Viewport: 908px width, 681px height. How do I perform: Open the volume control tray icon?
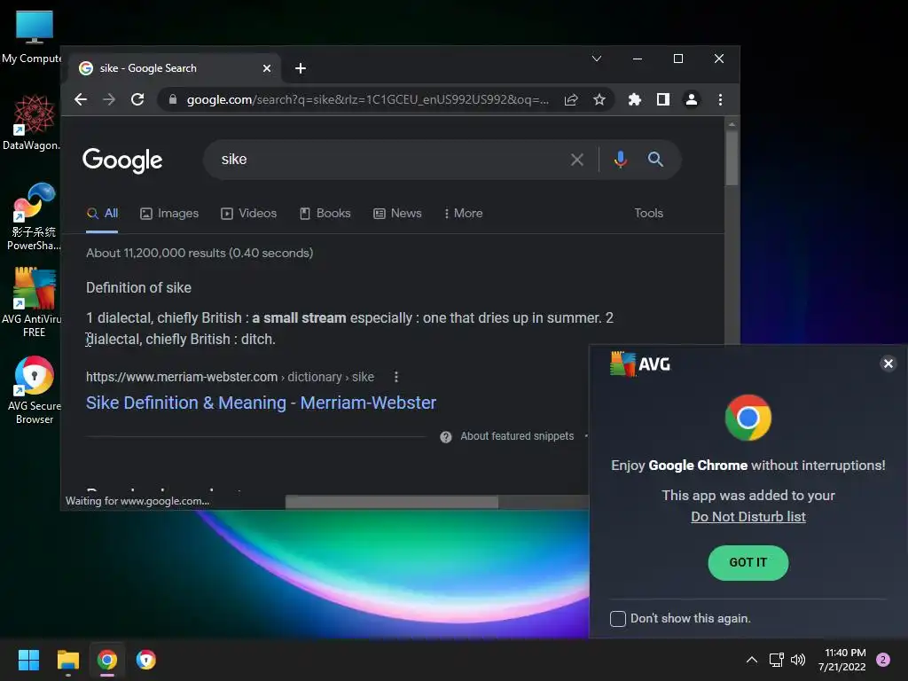pos(798,660)
